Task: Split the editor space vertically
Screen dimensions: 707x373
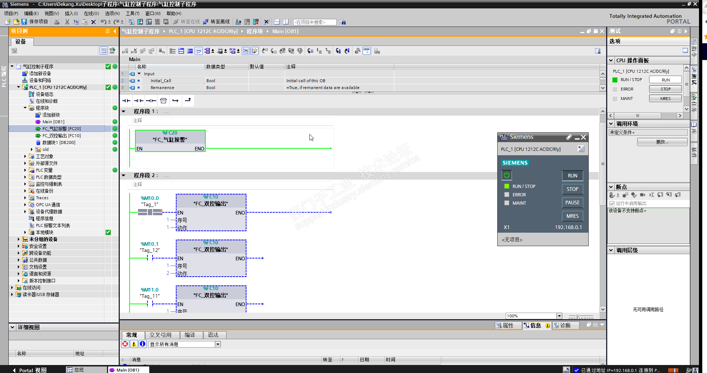Action: 286,22
